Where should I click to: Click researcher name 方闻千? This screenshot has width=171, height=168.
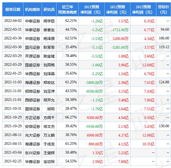click(x=49, y=118)
